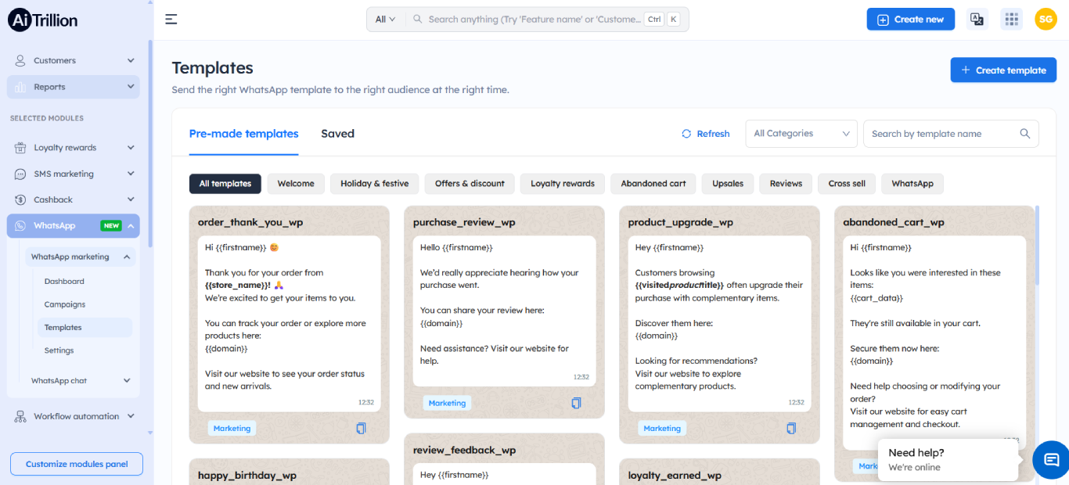Click the Customize modules panel button
This screenshot has height=485, width=1069.
(76, 464)
